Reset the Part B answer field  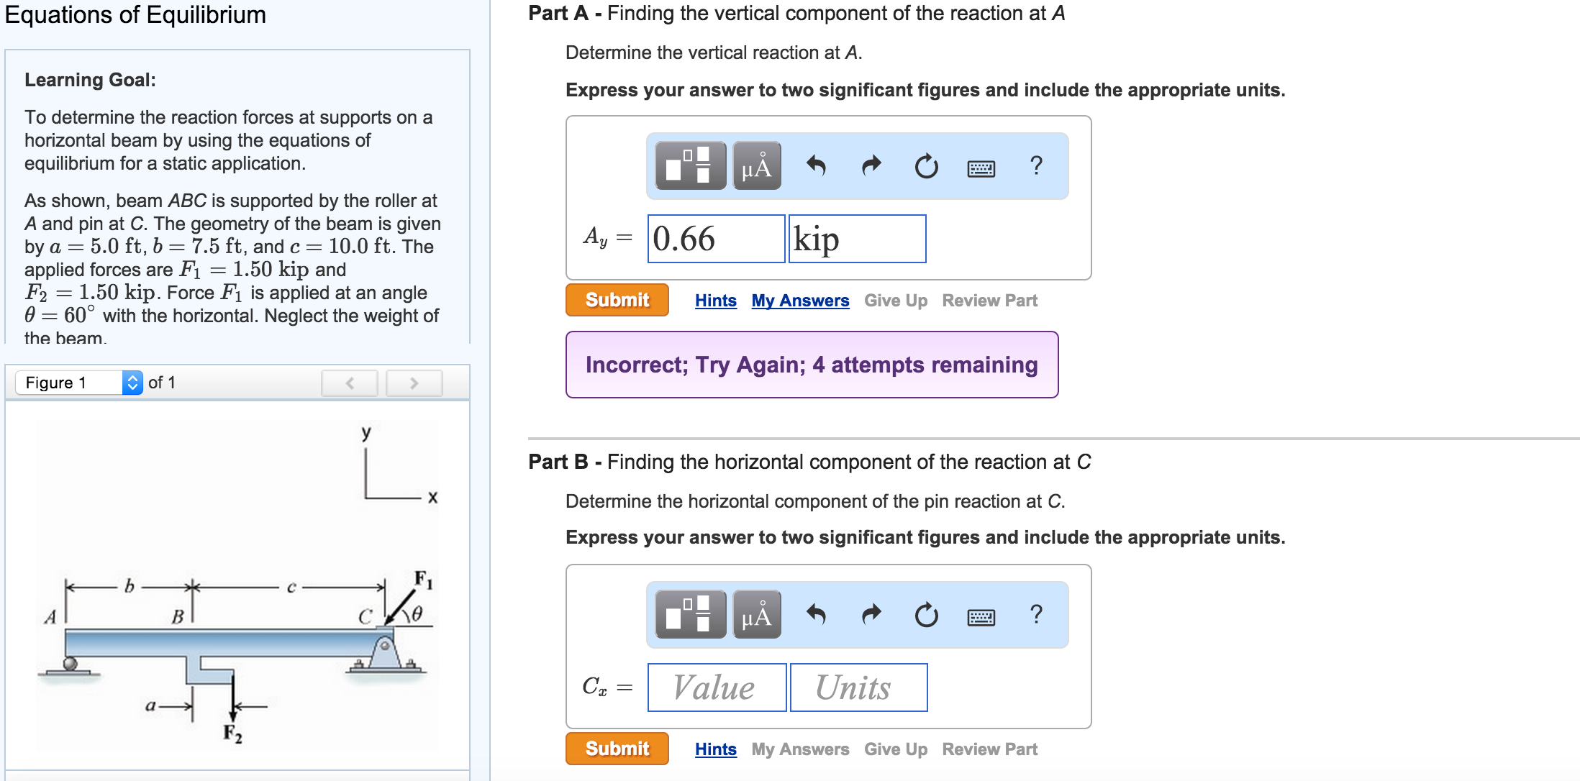point(927,615)
